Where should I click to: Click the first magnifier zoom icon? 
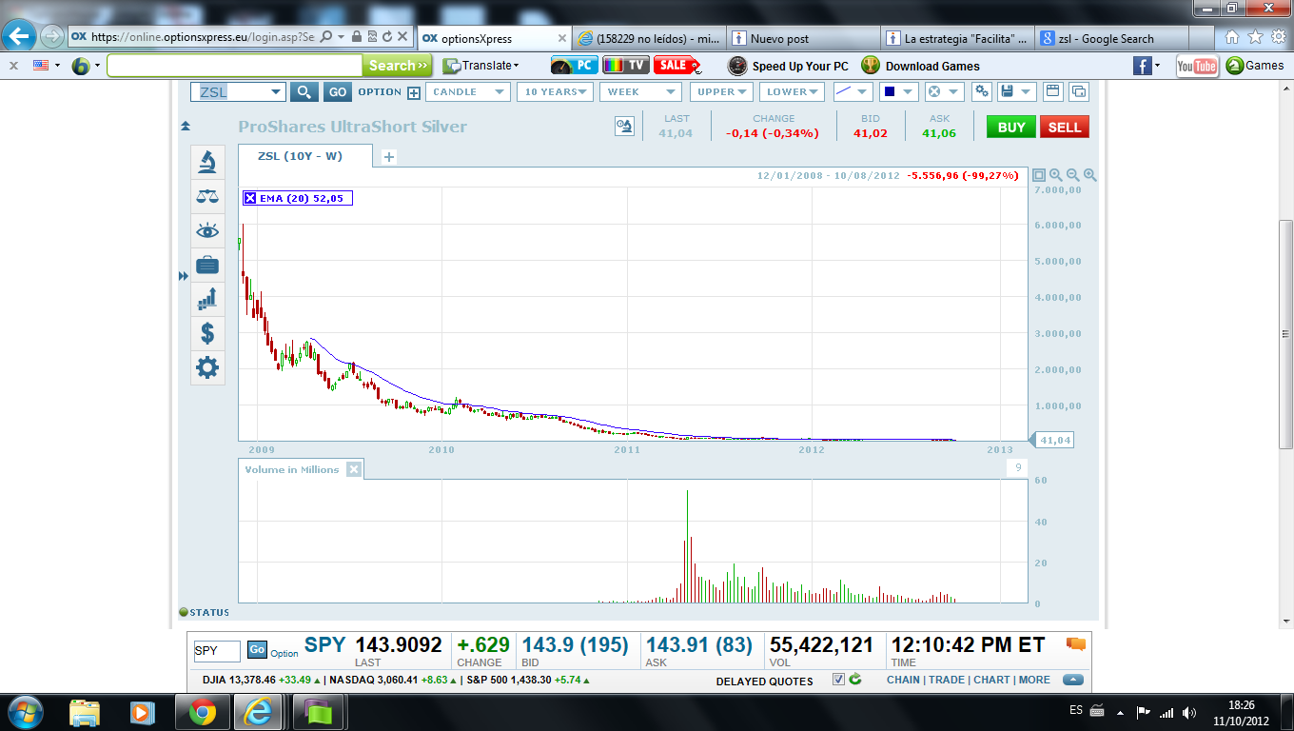[1056, 175]
